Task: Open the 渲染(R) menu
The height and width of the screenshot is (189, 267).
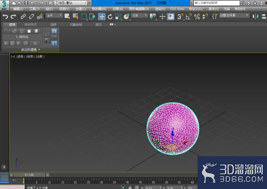Action: [160, 9]
